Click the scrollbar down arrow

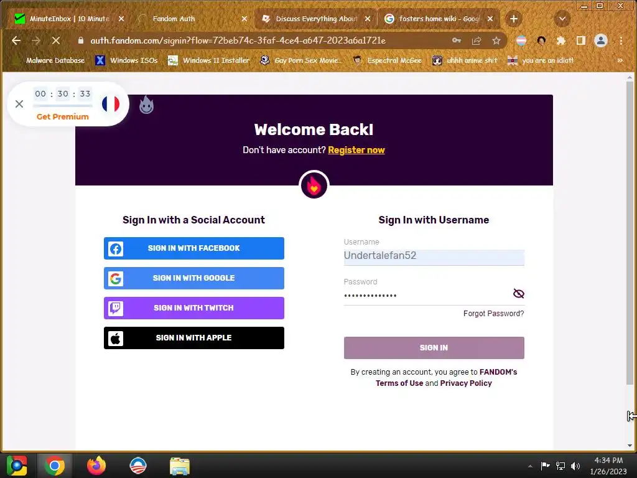630,446
